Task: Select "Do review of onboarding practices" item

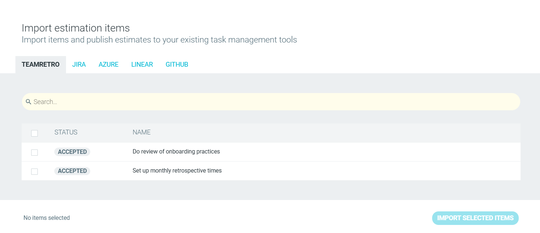Action: (x=176, y=152)
